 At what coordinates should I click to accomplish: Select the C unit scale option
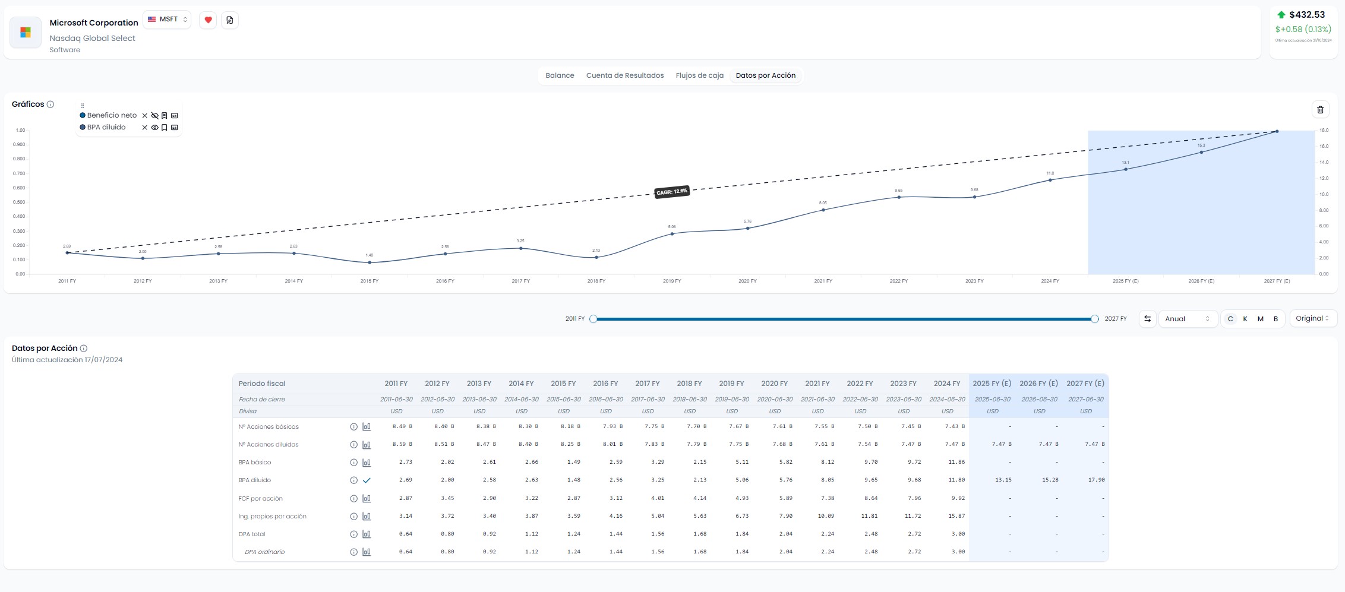[x=1230, y=319]
